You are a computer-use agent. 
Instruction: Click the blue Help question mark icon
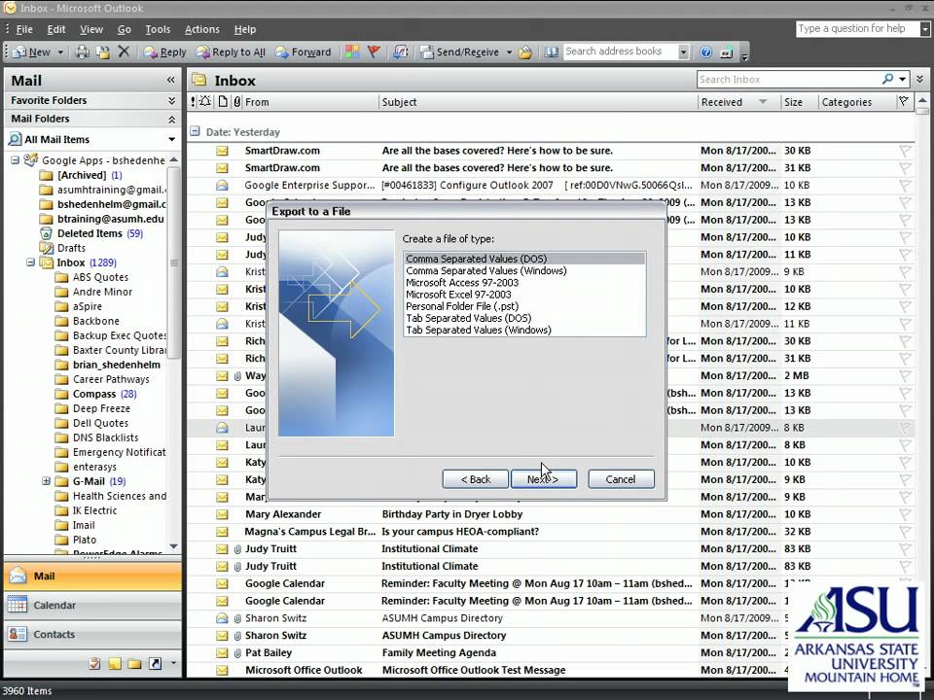coord(706,52)
